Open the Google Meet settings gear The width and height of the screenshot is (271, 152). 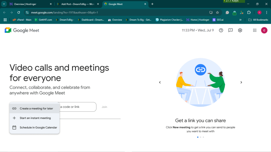(240, 30)
